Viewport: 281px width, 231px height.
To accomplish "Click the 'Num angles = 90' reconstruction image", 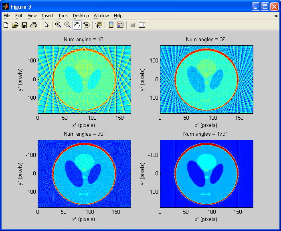I will coord(85,174).
